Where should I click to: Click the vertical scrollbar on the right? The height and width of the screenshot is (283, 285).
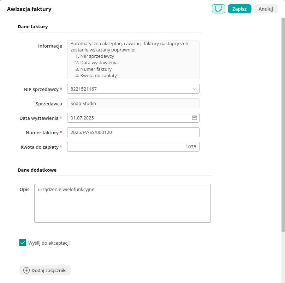pos(283,123)
